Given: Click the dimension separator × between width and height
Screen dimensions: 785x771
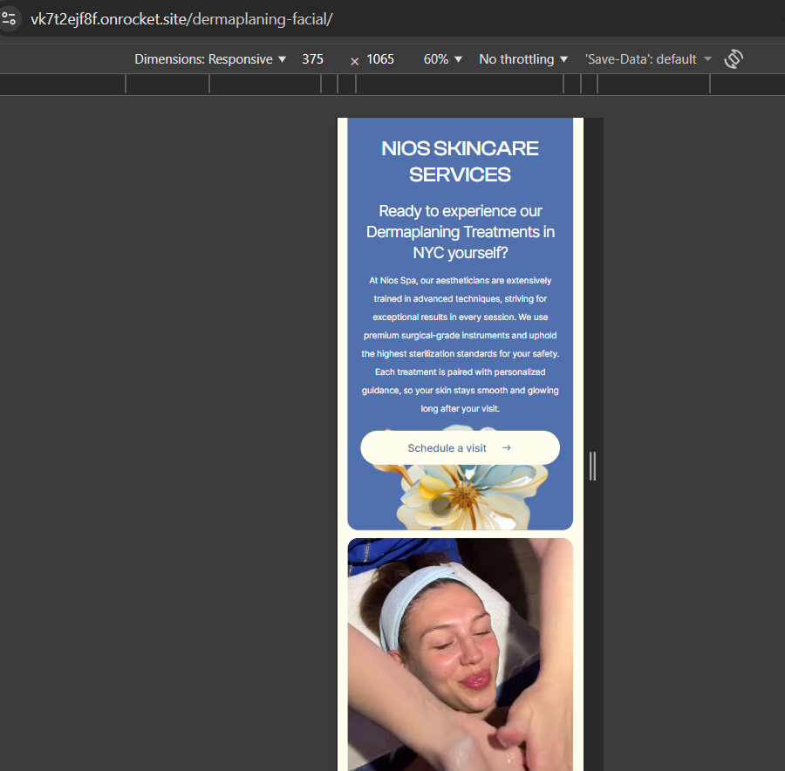Looking at the screenshot, I should (x=354, y=61).
